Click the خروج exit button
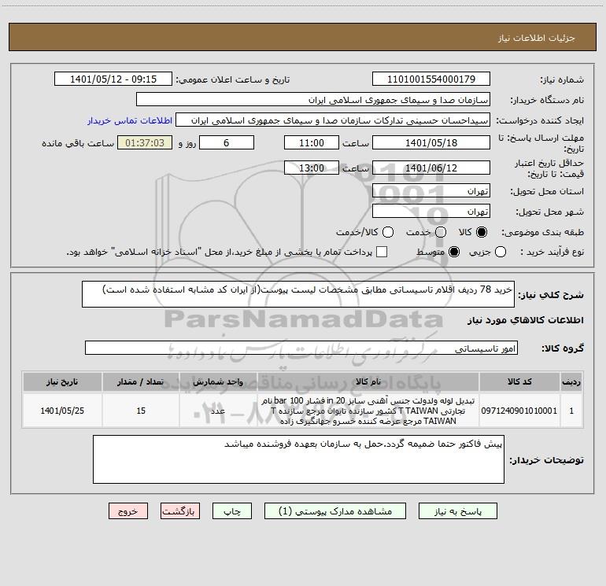The height and width of the screenshot is (586, 606). (128, 511)
